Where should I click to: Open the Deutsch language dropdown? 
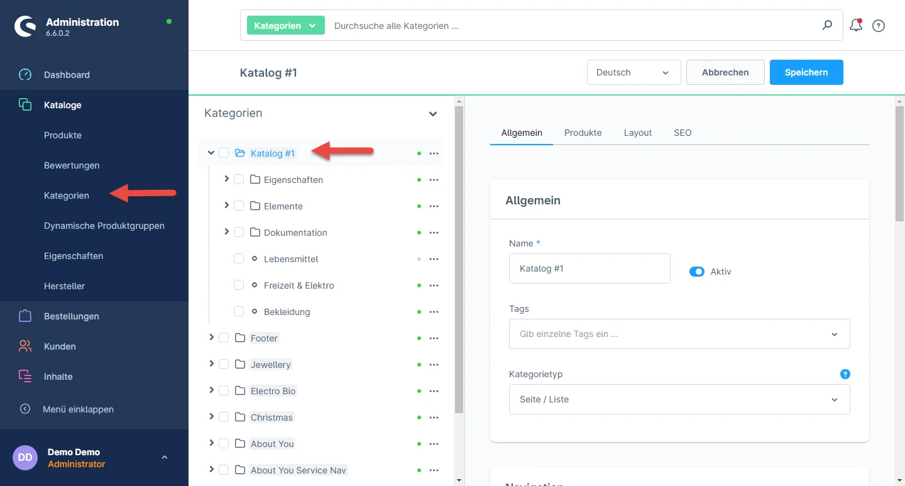pos(633,72)
